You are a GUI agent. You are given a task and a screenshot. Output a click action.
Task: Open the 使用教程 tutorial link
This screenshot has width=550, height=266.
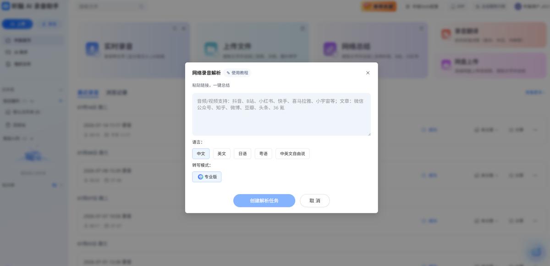[237, 73]
